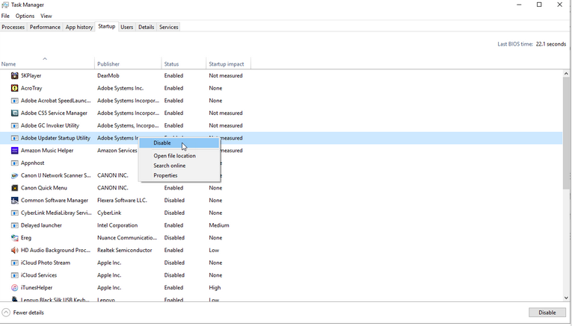This screenshot has height=326, width=572.
Task: Click the Task Manager title bar icon
Action: pos(5,4)
